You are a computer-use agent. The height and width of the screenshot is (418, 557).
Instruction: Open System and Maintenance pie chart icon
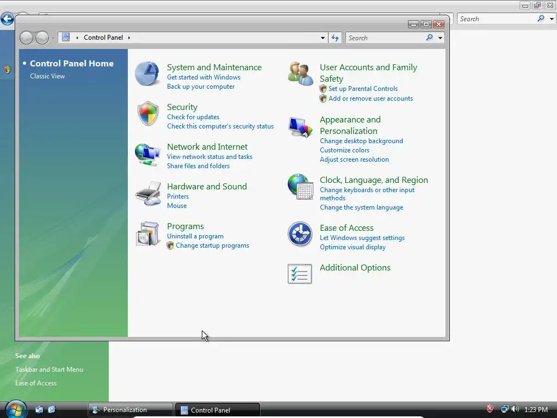click(147, 74)
